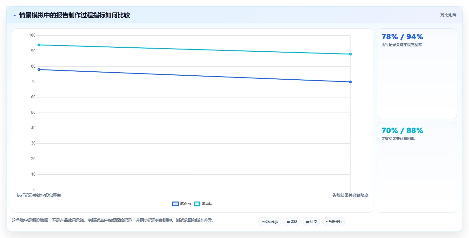Click the disclaimer text starting with 这些数字是假设数据
Image resolution: width=469 pixels, height=238 pixels.
coord(113,220)
